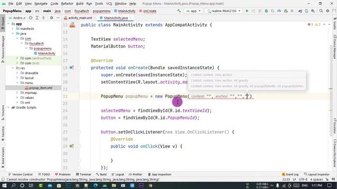This screenshot has width=337, height=189.
Task: Open realme RMX2193 device dropdown
Action: pyautogui.click(x=224, y=11)
